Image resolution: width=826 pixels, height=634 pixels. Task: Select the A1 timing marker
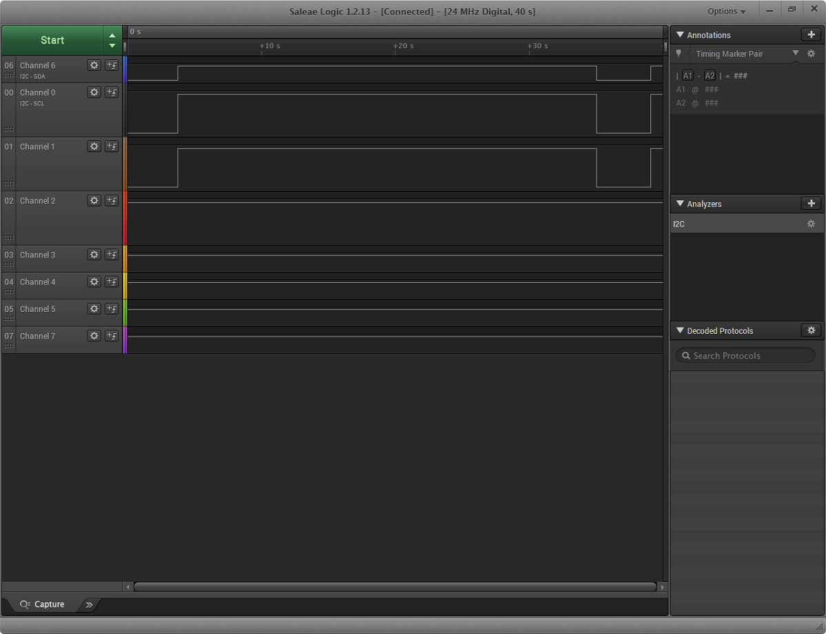pos(687,76)
